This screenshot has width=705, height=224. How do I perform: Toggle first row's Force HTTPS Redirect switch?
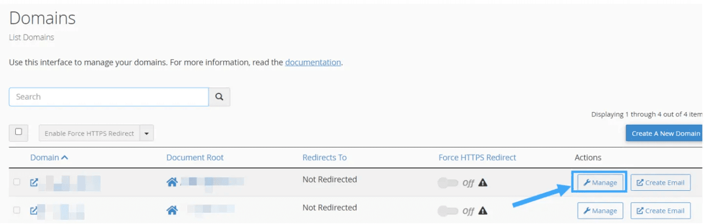[x=448, y=183]
